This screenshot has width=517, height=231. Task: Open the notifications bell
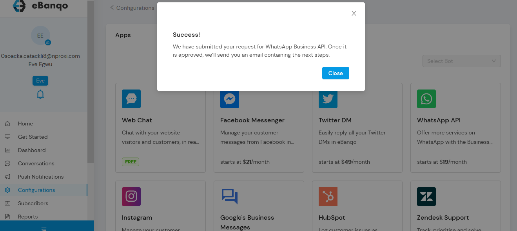pyautogui.click(x=40, y=94)
